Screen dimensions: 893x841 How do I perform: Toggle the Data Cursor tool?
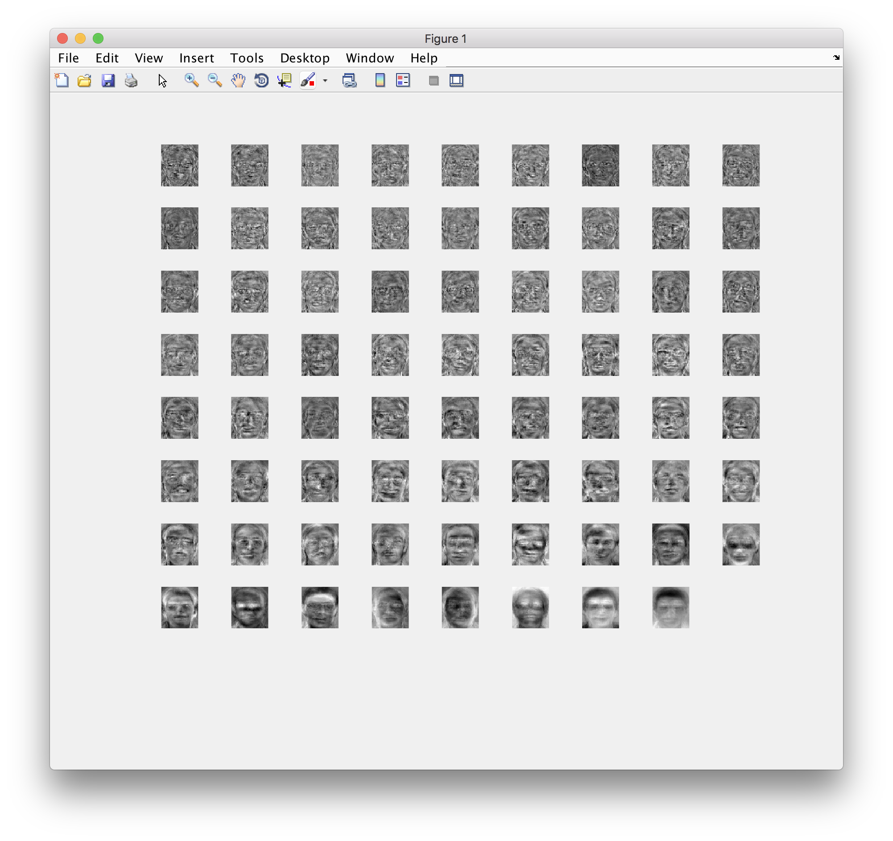(x=285, y=80)
